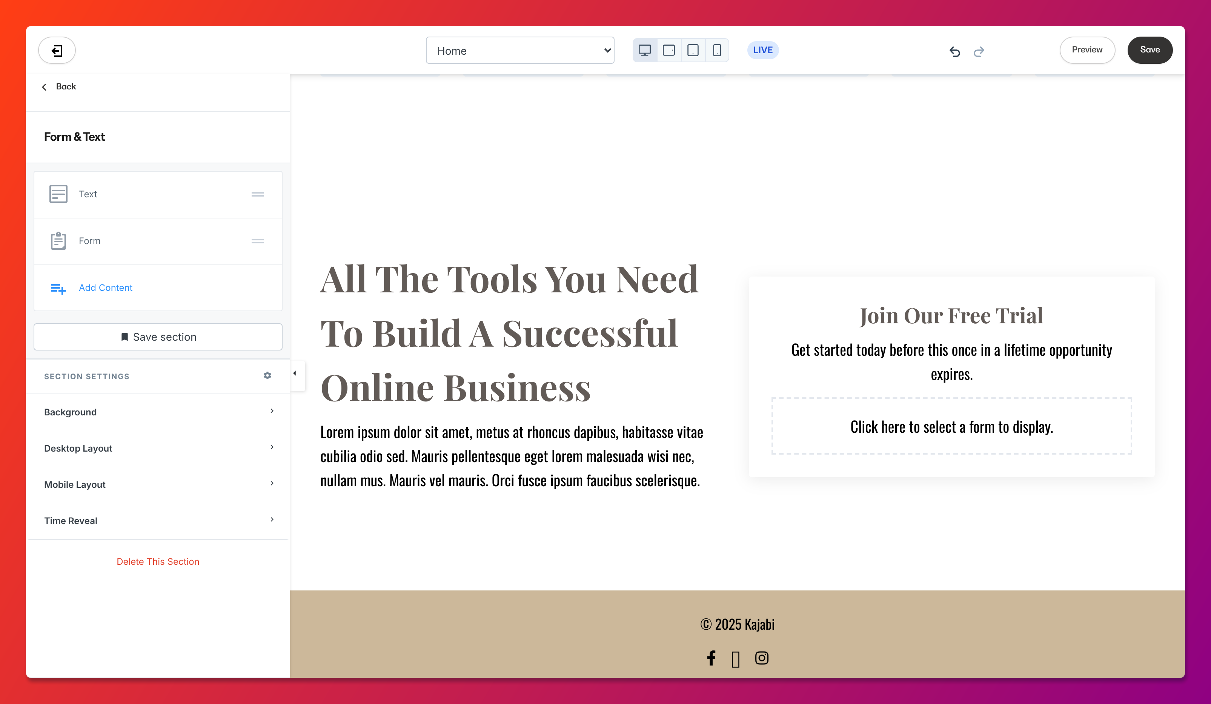Click the © 2025 Kajabi footer text
This screenshot has width=1211, height=704.
click(x=737, y=624)
